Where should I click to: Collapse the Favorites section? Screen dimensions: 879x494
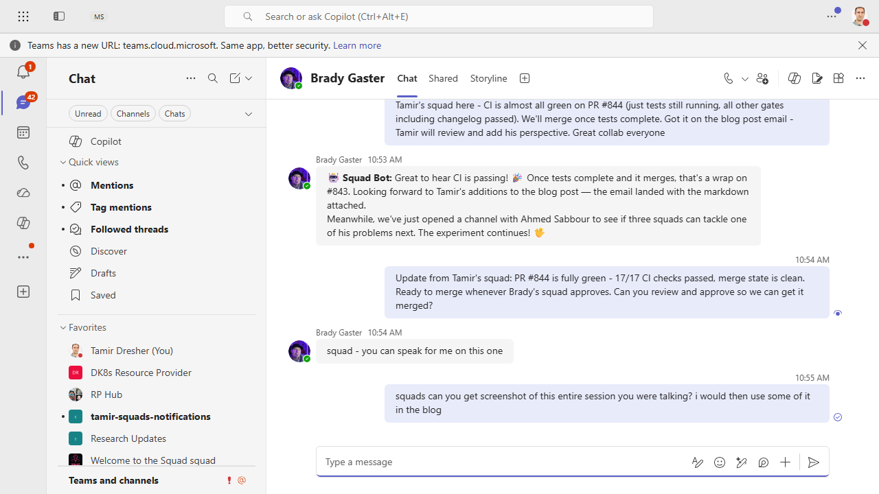62,327
